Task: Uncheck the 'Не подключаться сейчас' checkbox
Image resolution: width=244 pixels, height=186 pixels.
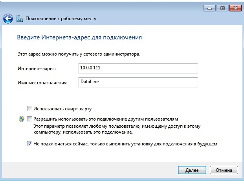Action: tap(29, 144)
